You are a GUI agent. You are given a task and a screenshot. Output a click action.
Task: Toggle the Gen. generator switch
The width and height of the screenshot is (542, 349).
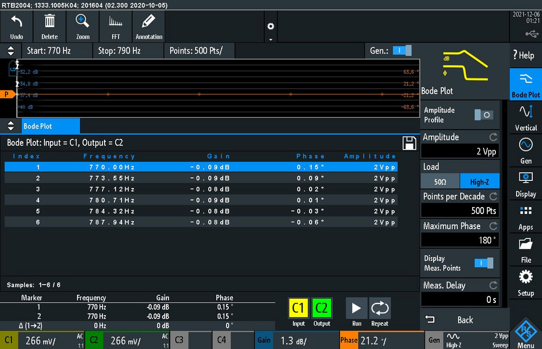(402, 50)
